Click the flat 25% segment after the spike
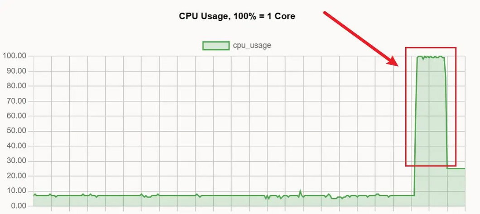This screenshot has height=214, width=480. (456, 169)
